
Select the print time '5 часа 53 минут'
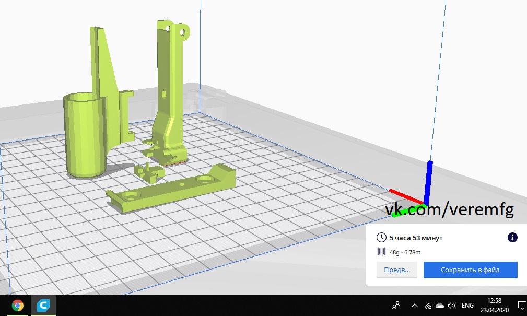coord(416,238)
